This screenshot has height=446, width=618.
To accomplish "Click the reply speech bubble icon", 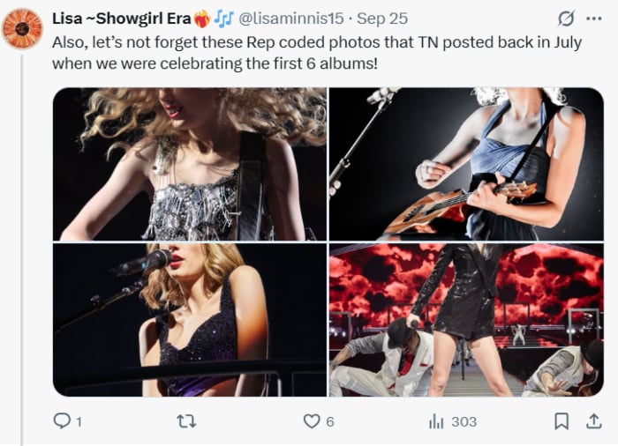I will 61,422.
